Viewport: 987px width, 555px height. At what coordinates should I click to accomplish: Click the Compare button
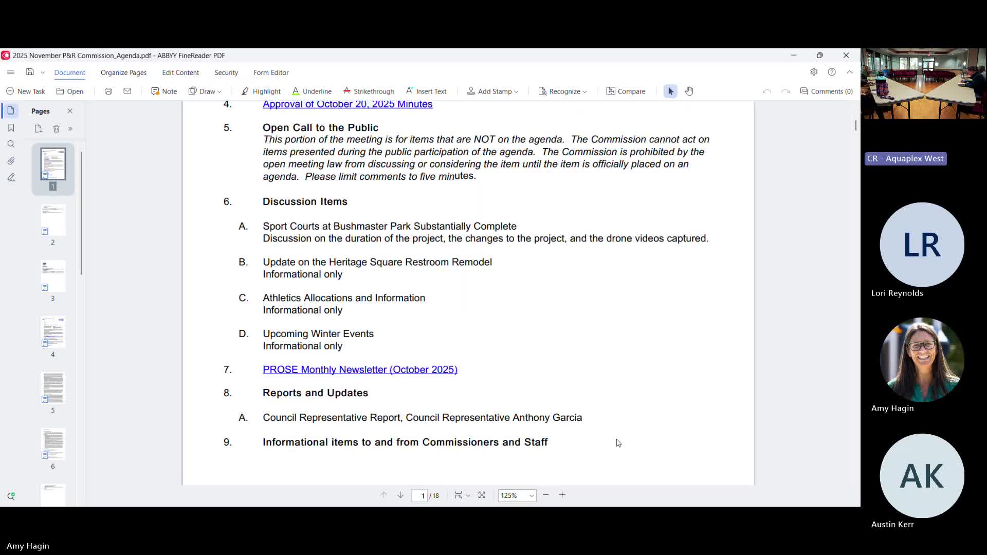click(626, 91)
